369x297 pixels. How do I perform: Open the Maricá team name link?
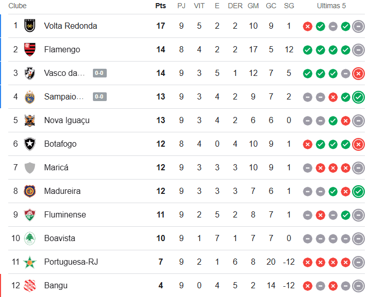56,167
